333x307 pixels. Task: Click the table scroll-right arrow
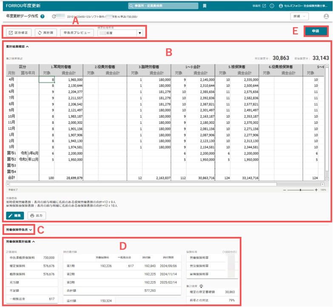pyautogui.click(x=323, y=184)
